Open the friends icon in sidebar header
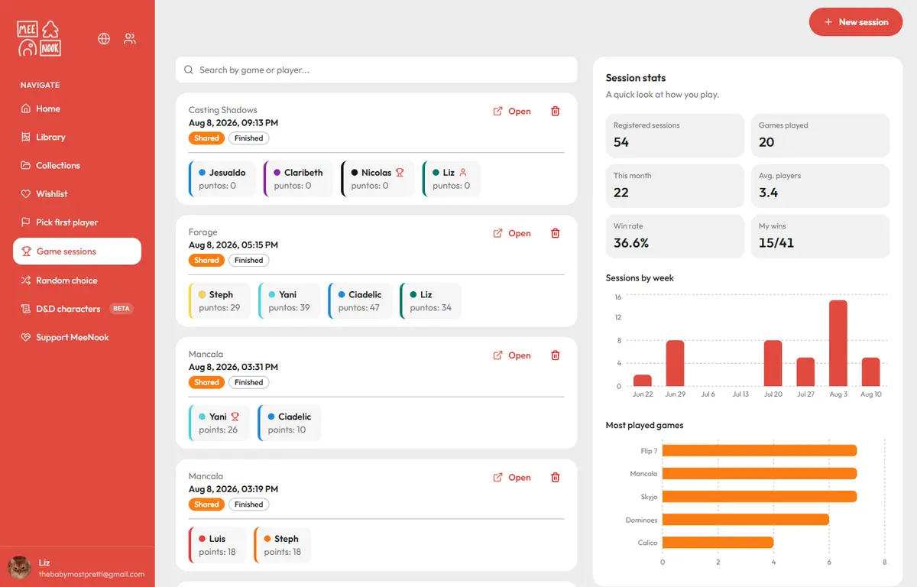The image size is (917, 587). tap(130, 39)
